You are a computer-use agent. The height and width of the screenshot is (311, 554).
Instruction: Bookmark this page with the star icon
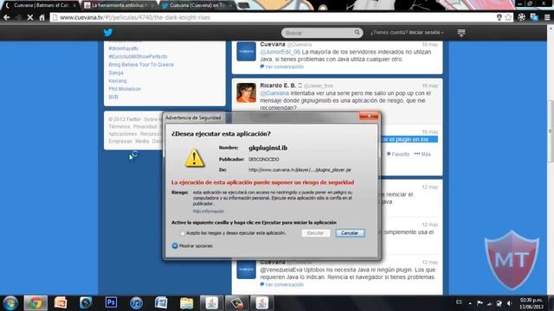coord(508,17)
